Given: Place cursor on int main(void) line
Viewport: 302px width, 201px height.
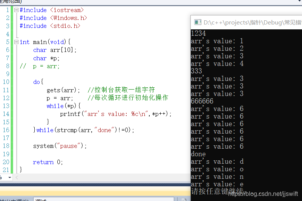Looking at the screenshot, I should [x=45, y=42].
